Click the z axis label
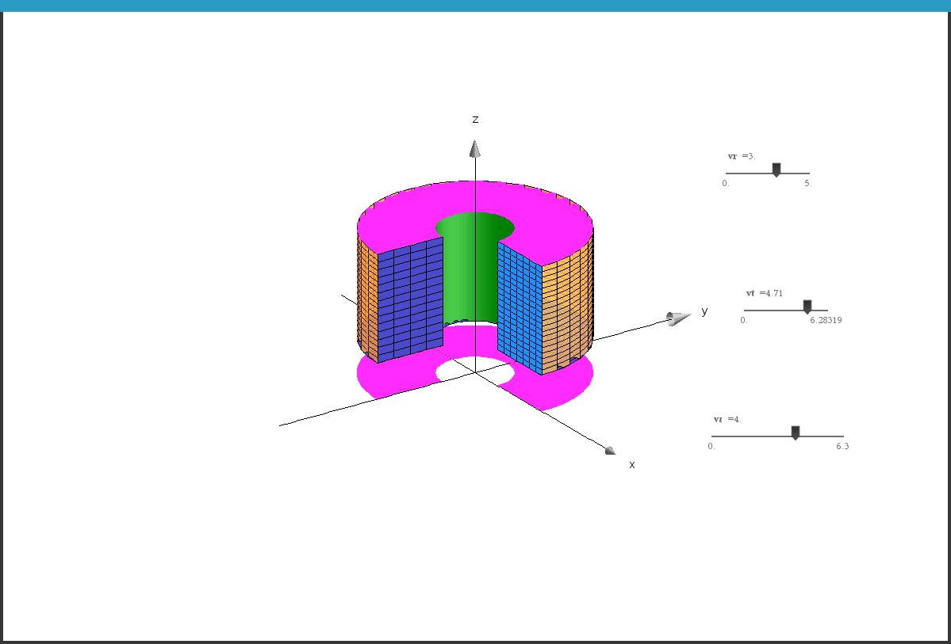 475,119
